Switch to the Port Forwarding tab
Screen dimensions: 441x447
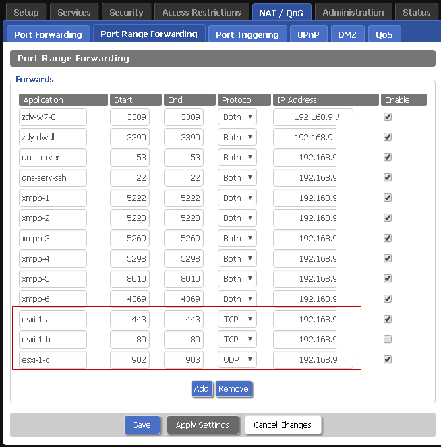[48, 34]
